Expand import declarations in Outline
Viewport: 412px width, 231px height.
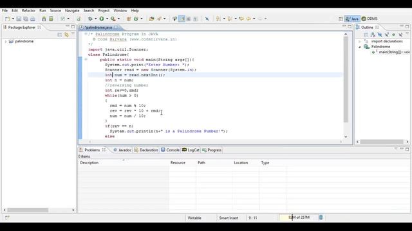(x=360, y=41)
